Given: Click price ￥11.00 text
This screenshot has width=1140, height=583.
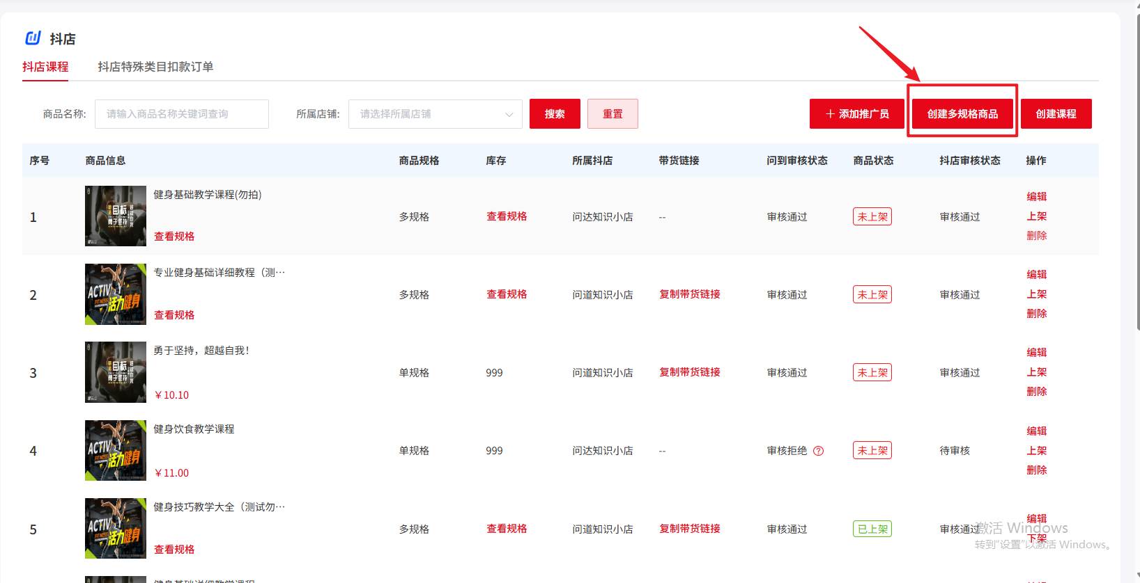Looking at the screenshot, I should click(x=171, y=473).
